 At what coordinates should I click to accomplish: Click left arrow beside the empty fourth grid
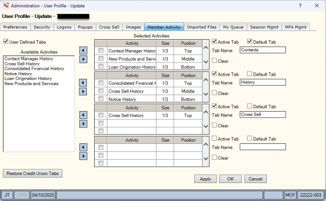[x=83, y=148]
